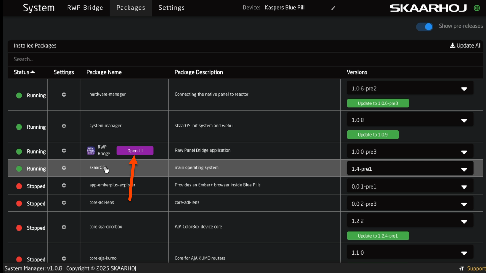Open the skaarOS 1.4-pre1 version dropdown

click(410, 169)
